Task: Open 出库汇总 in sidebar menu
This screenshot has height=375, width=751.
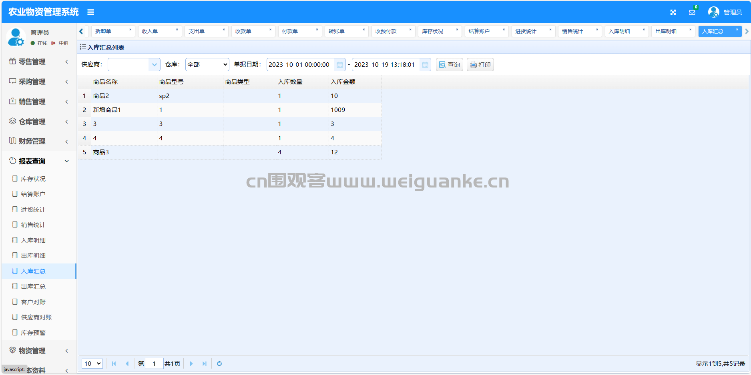Action: pos(33,287)
